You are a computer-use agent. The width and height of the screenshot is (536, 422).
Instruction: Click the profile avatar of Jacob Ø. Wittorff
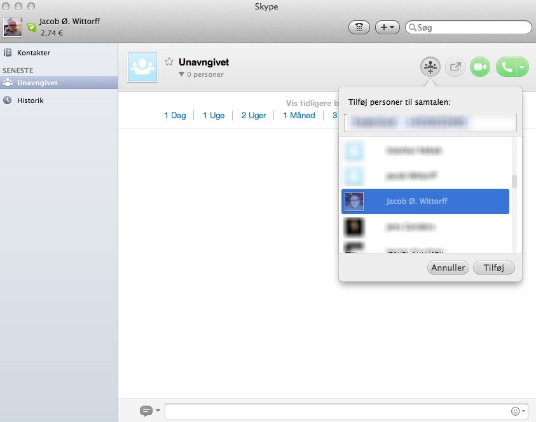(13, 27)
